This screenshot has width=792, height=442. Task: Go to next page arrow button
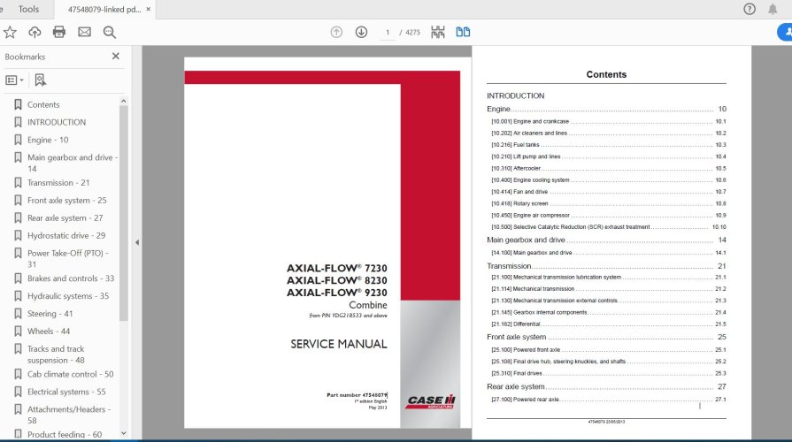[361, 33]
